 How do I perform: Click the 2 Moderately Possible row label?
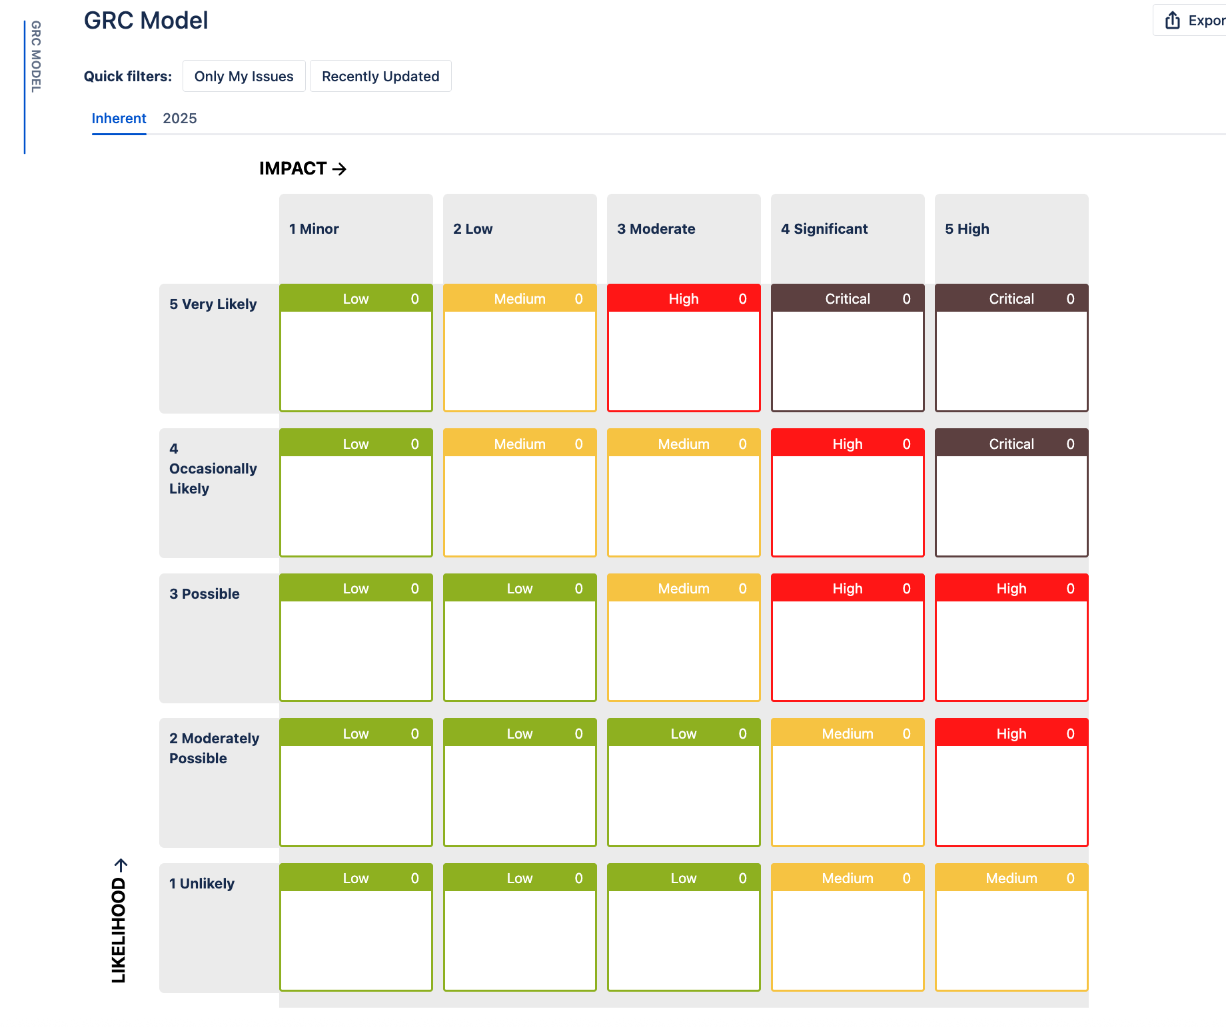pos(219,783)
